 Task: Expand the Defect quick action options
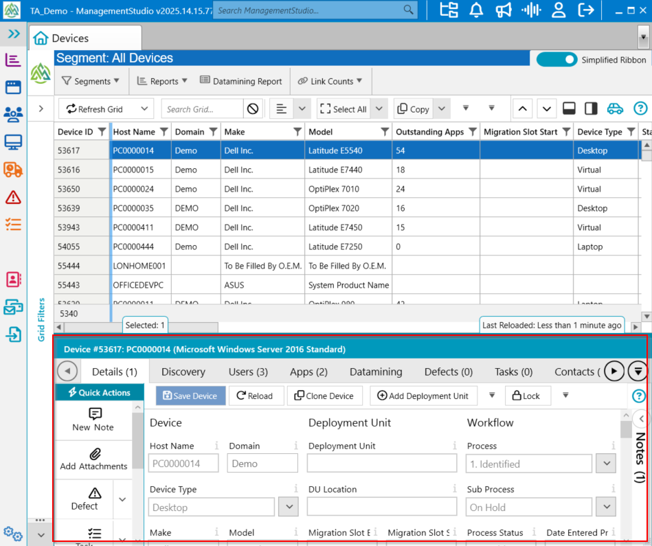[122, 499]
